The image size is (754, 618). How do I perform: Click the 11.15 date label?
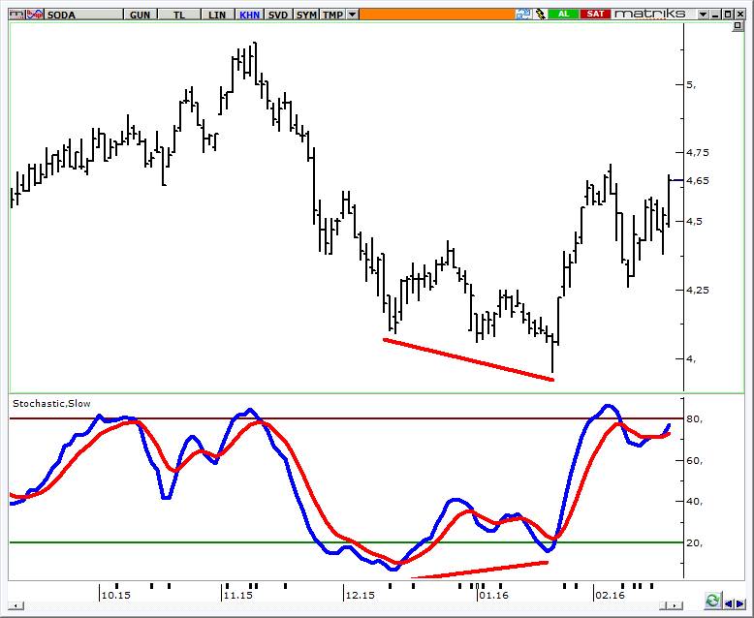[238, 595]
